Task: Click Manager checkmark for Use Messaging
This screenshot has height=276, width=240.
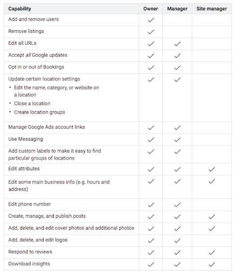Action: (177, 140)
